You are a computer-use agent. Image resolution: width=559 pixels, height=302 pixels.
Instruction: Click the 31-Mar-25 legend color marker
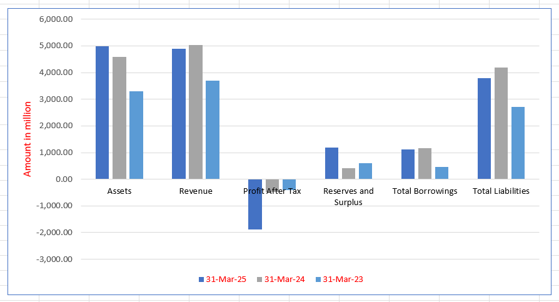201,279
